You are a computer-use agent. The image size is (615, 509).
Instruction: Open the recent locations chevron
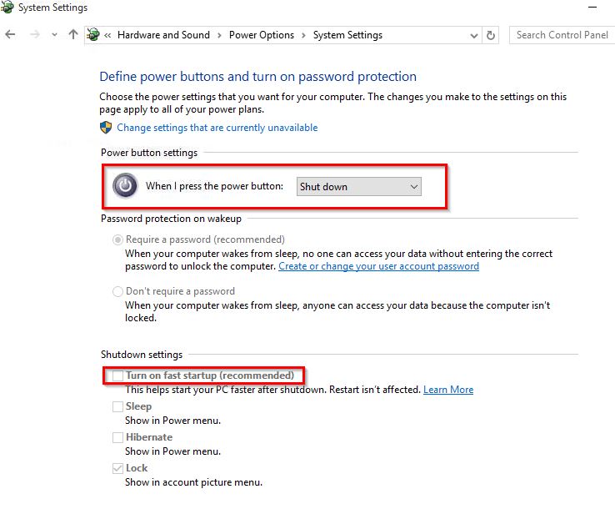(55, 35)
